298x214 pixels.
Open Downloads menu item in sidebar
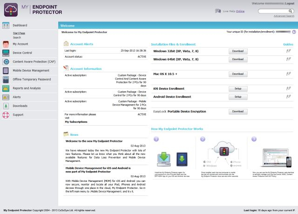(20, 106)
